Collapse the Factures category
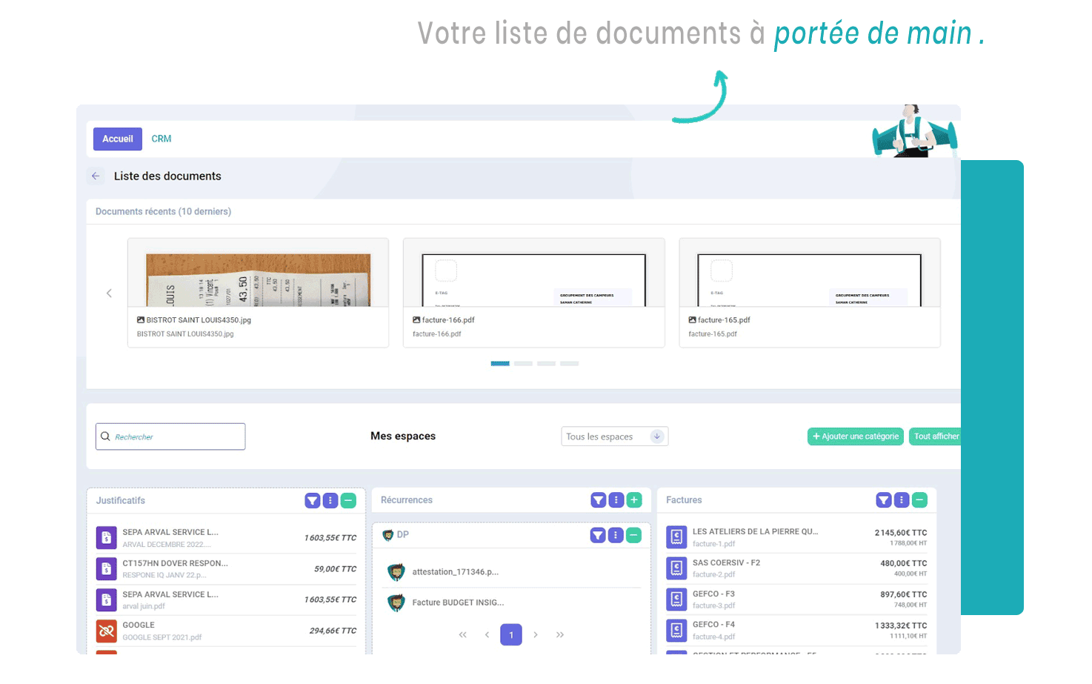 pyautogui.click(x=919, y=500)
